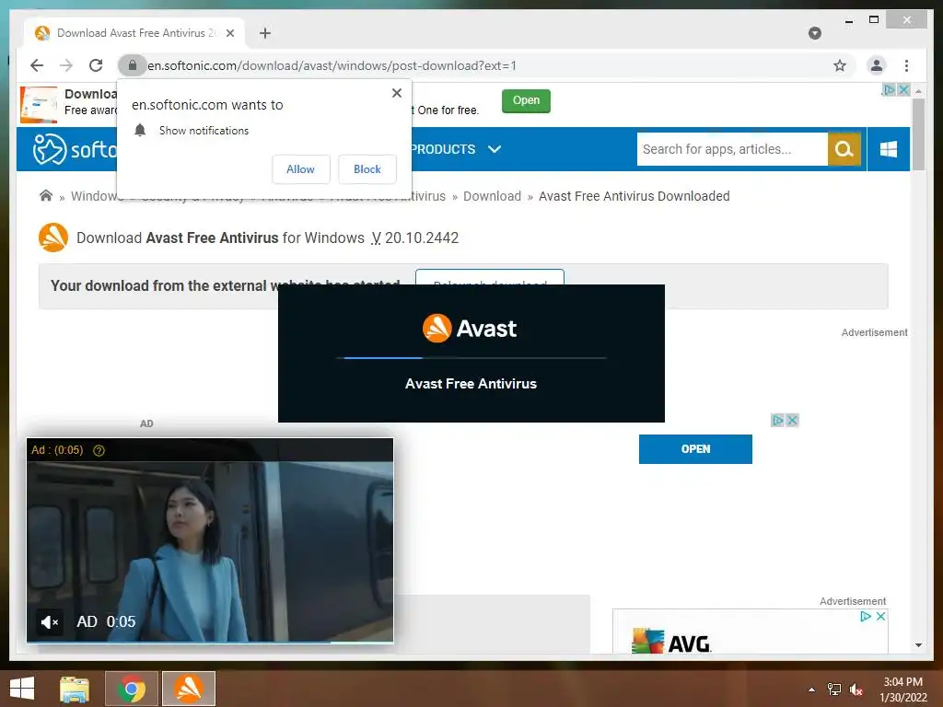Go to the home breadcrumb icon
The image size is (943, 707).
(46, 195)
